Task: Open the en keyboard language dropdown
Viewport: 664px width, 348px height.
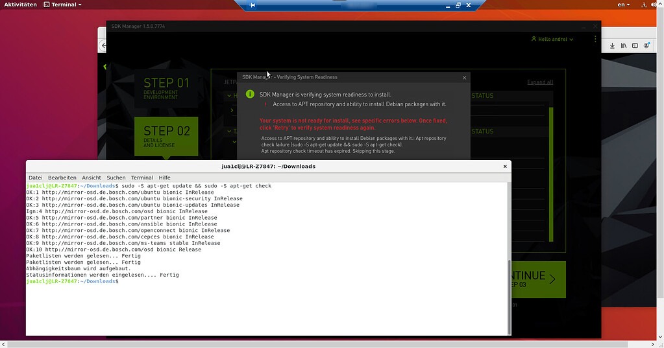Action: coord(623,5)
